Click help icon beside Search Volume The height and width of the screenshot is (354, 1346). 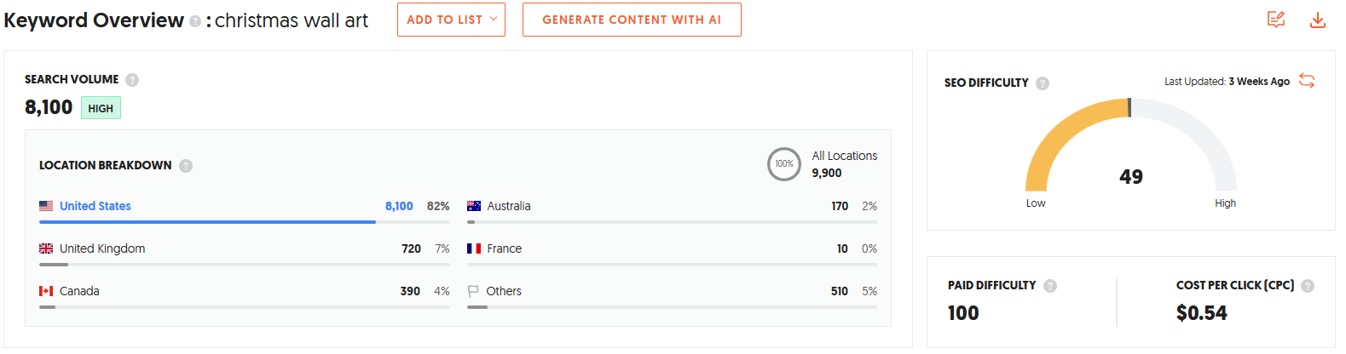pyautogui.click(x=132, y=80)
